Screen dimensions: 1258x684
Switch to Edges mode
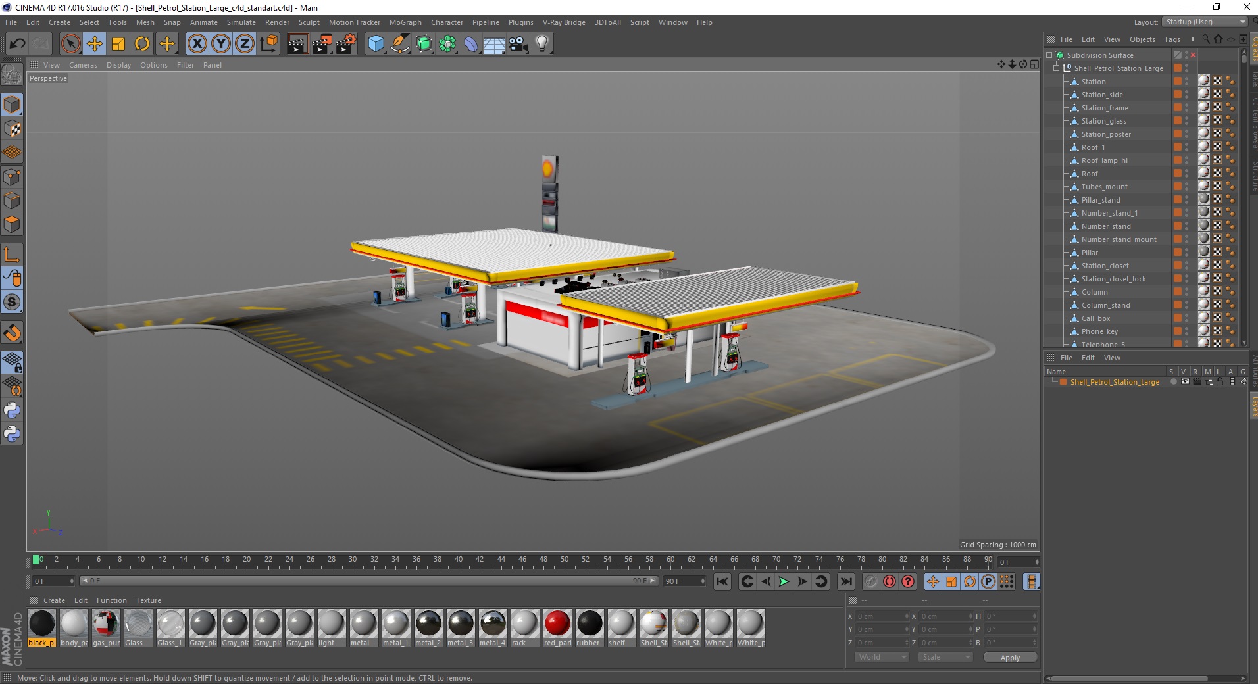click(x=12, y=201)
